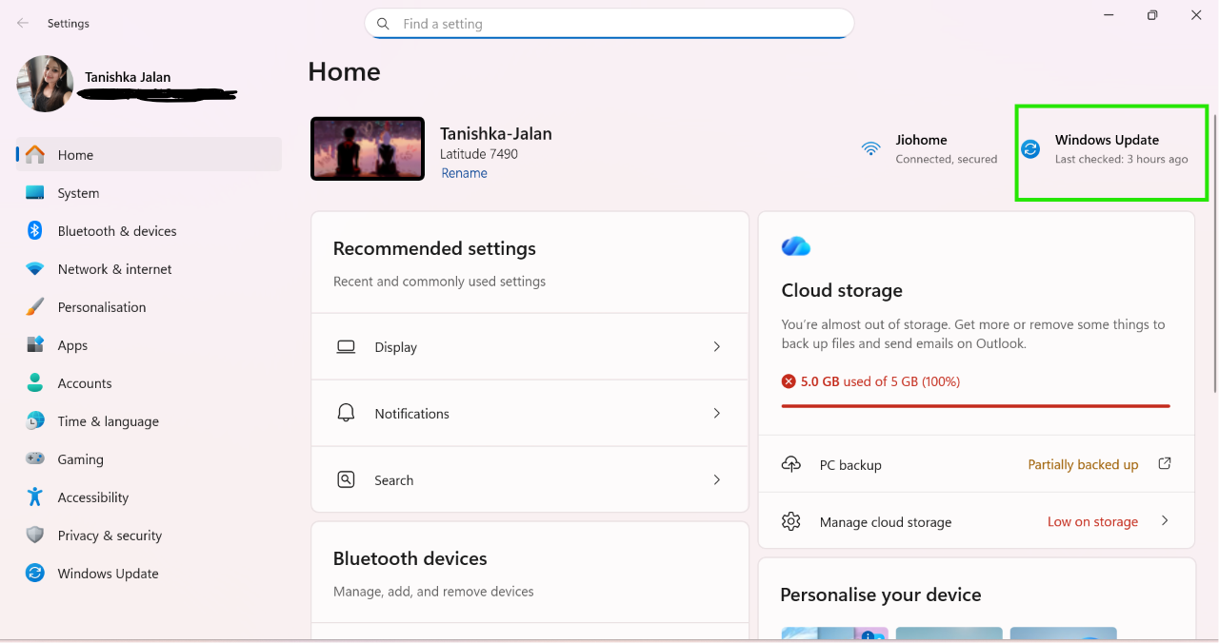Click Partially backed up status

pos(1083,465)
